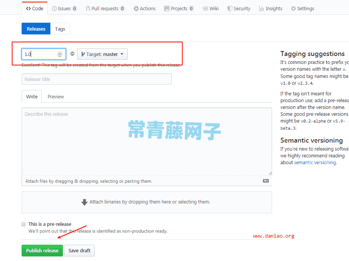The height and width of the screenshot is (261, 349).
Task: Click the Pull requests count badge
Action: pos(122,8)
